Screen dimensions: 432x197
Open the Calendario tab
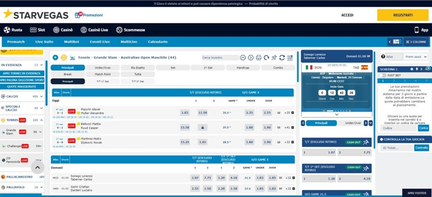(157, 42)
